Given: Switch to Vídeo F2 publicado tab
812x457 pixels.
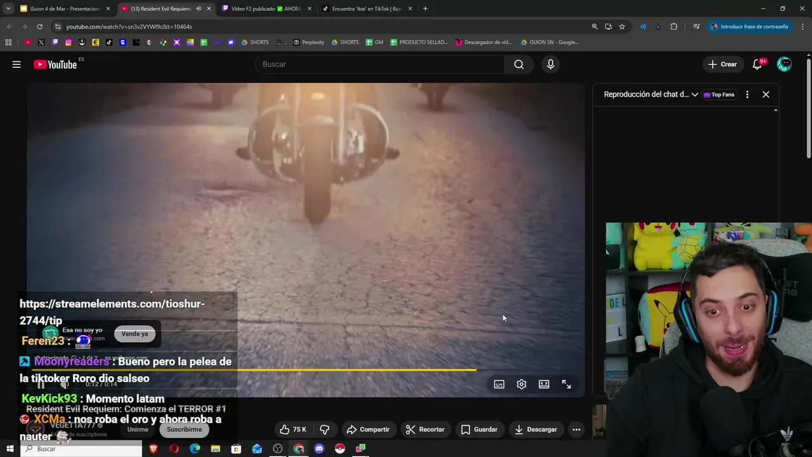Looking at the screenshot, I should [x=265, y=9].
